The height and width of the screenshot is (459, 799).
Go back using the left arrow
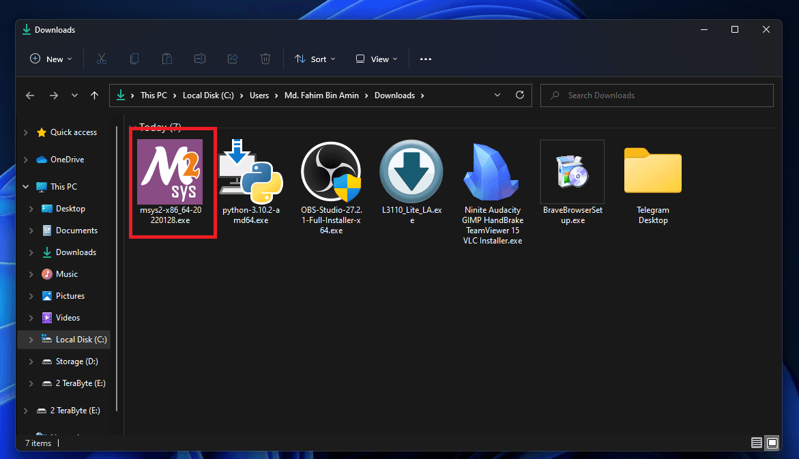point(30,95)
